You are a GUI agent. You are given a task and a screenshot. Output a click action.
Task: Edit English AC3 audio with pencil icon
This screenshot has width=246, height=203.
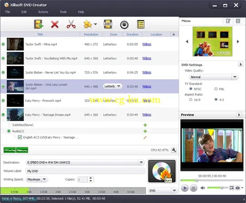coord(145,137)
